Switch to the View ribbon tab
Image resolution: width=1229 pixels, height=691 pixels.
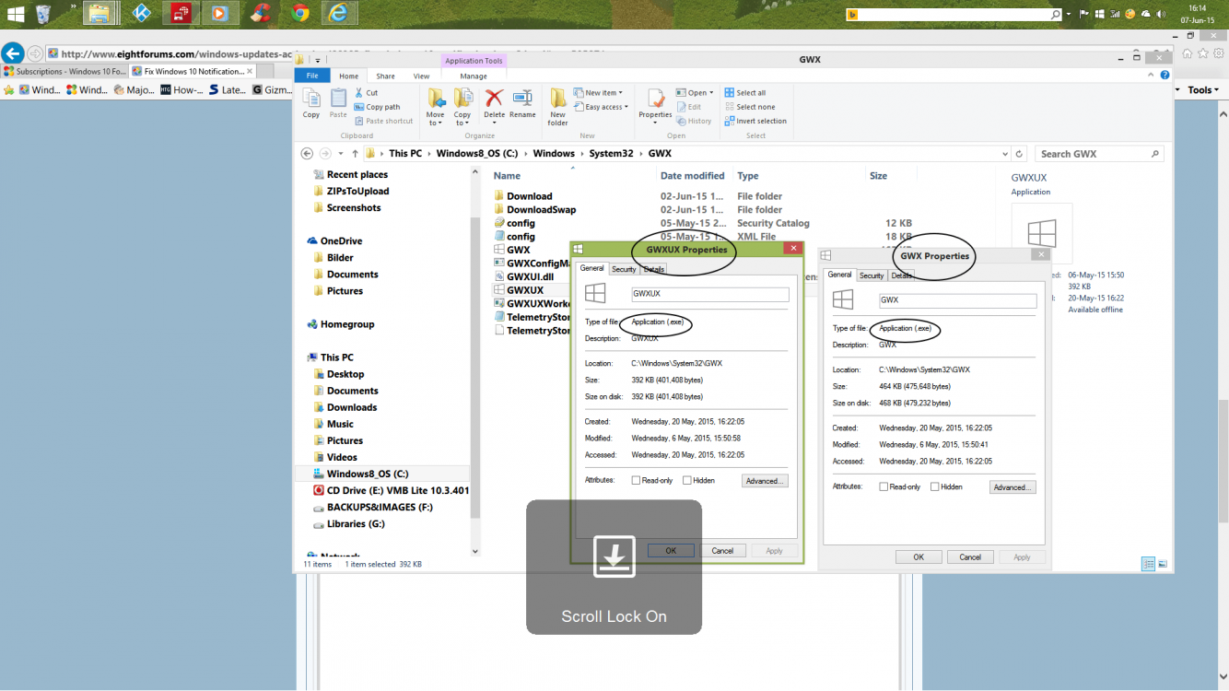click(x=421, y=76)
